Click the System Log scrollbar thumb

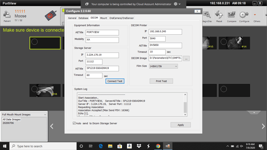coord(185,107)
